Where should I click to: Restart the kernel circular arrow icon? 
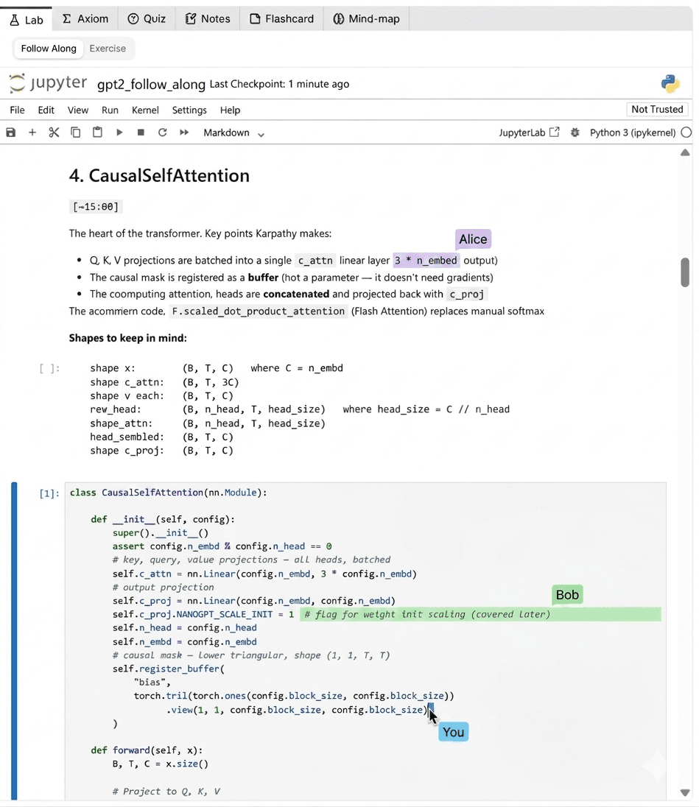tap(162, 133)
